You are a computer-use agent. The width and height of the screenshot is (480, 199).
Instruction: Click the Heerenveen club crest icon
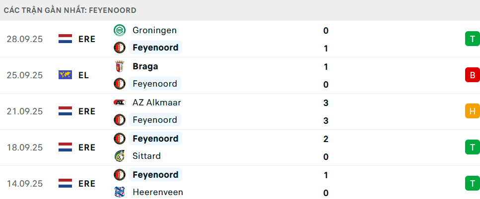point(119,192)
